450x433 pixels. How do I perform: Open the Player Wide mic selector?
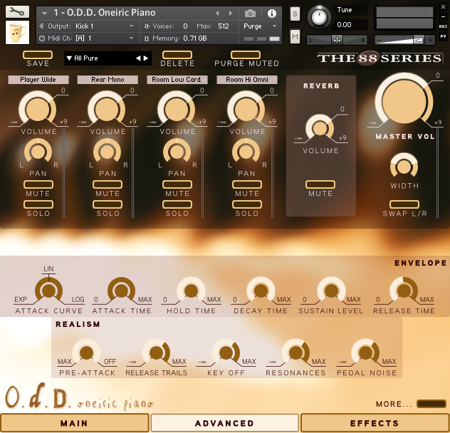coord(38,80)
